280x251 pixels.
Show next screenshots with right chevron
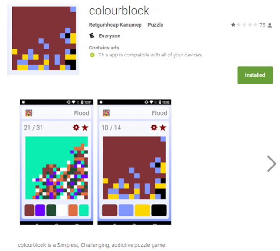coord(272,164)
